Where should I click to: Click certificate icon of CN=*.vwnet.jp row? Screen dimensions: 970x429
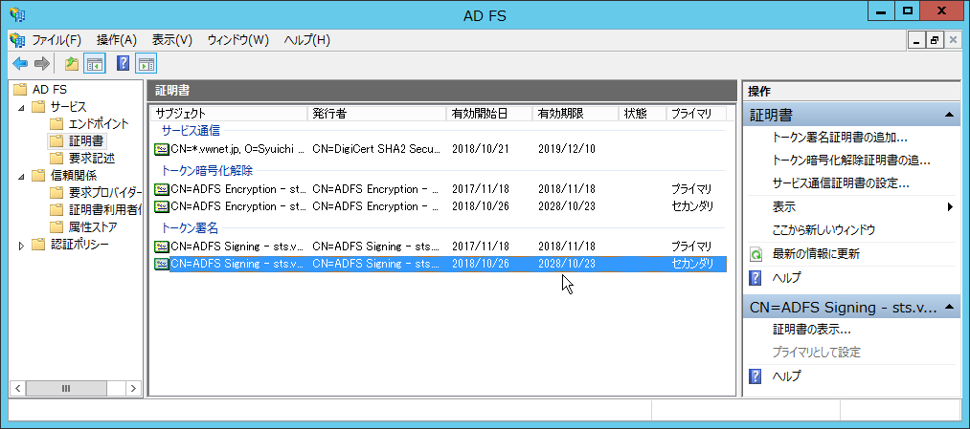coord(162,149)
